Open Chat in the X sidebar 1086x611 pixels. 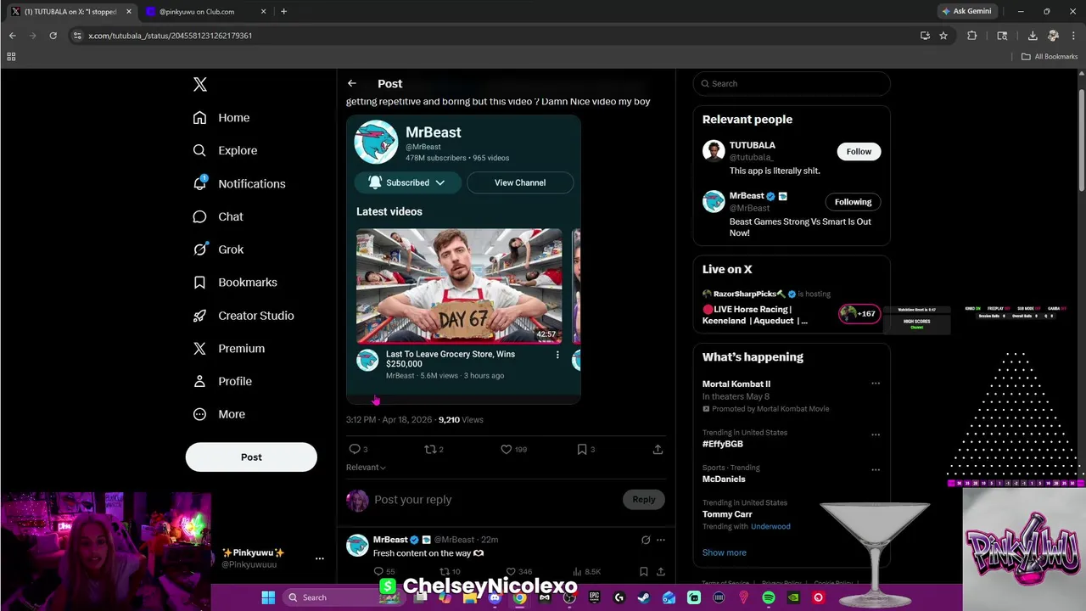tap(217, 216)
